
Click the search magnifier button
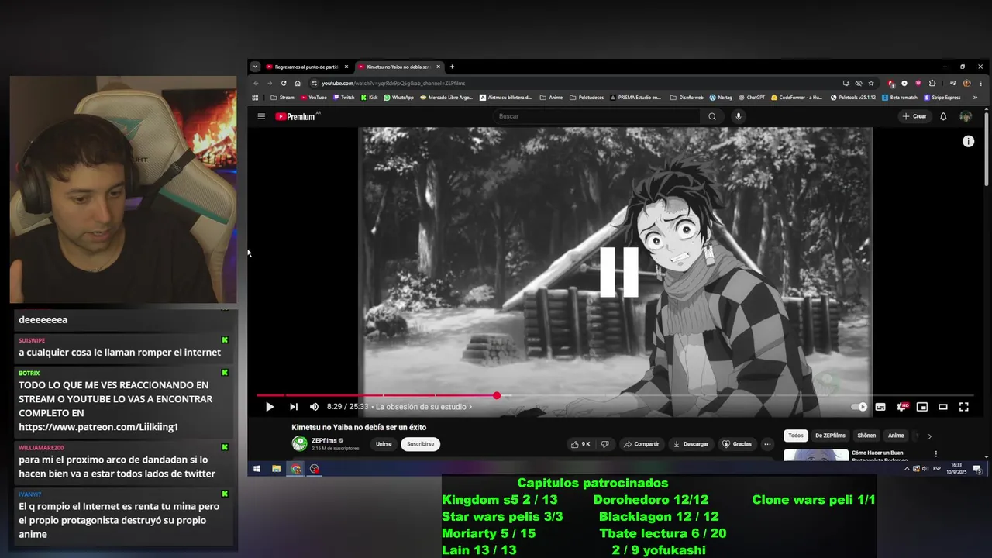tap(712, 116)
